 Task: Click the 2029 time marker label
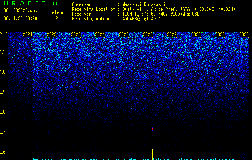(220, 34)
